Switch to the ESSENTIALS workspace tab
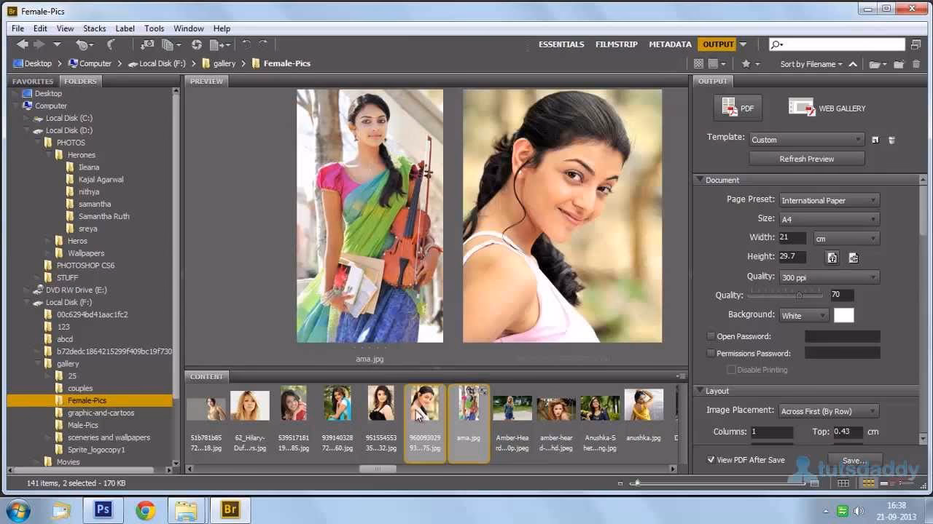Screen dimensions: 933x524 click(561, 44)
